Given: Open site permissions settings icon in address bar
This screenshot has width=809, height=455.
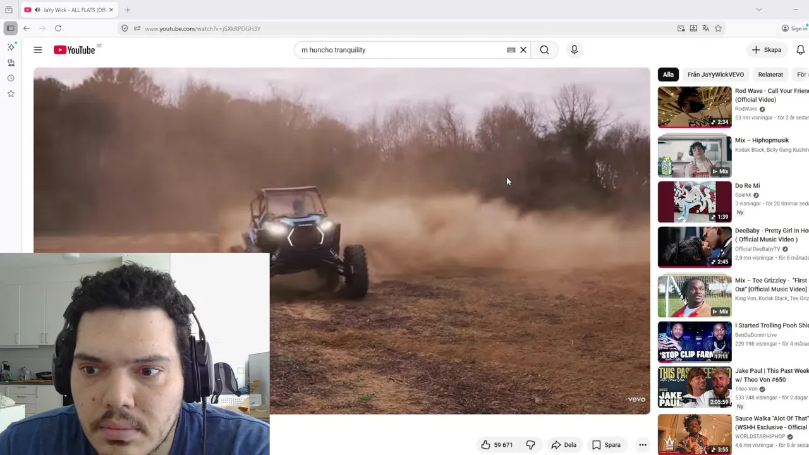Looking at the screenshot, I should pyautogui.click(x=137, y=28).
